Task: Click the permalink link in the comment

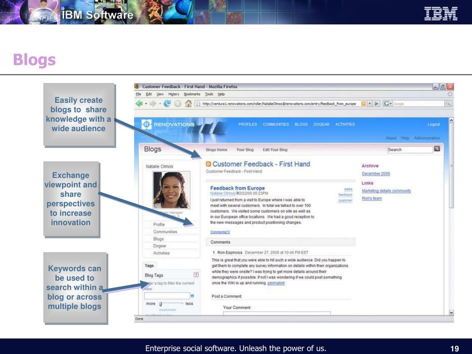Action: (x=276, y=283)
